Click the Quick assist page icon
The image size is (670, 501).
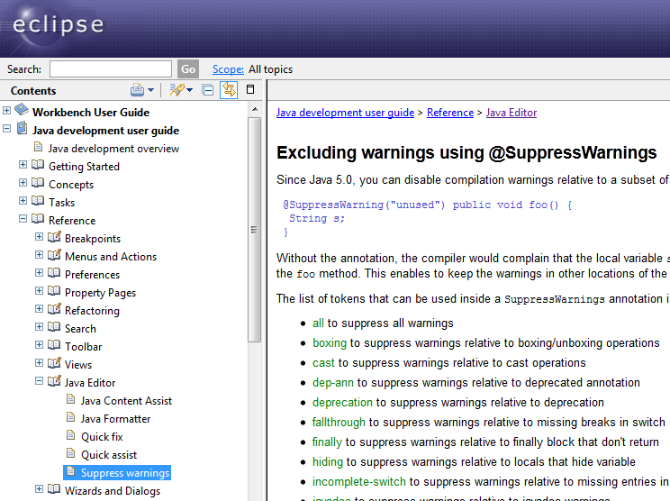[x=70, y=453]
